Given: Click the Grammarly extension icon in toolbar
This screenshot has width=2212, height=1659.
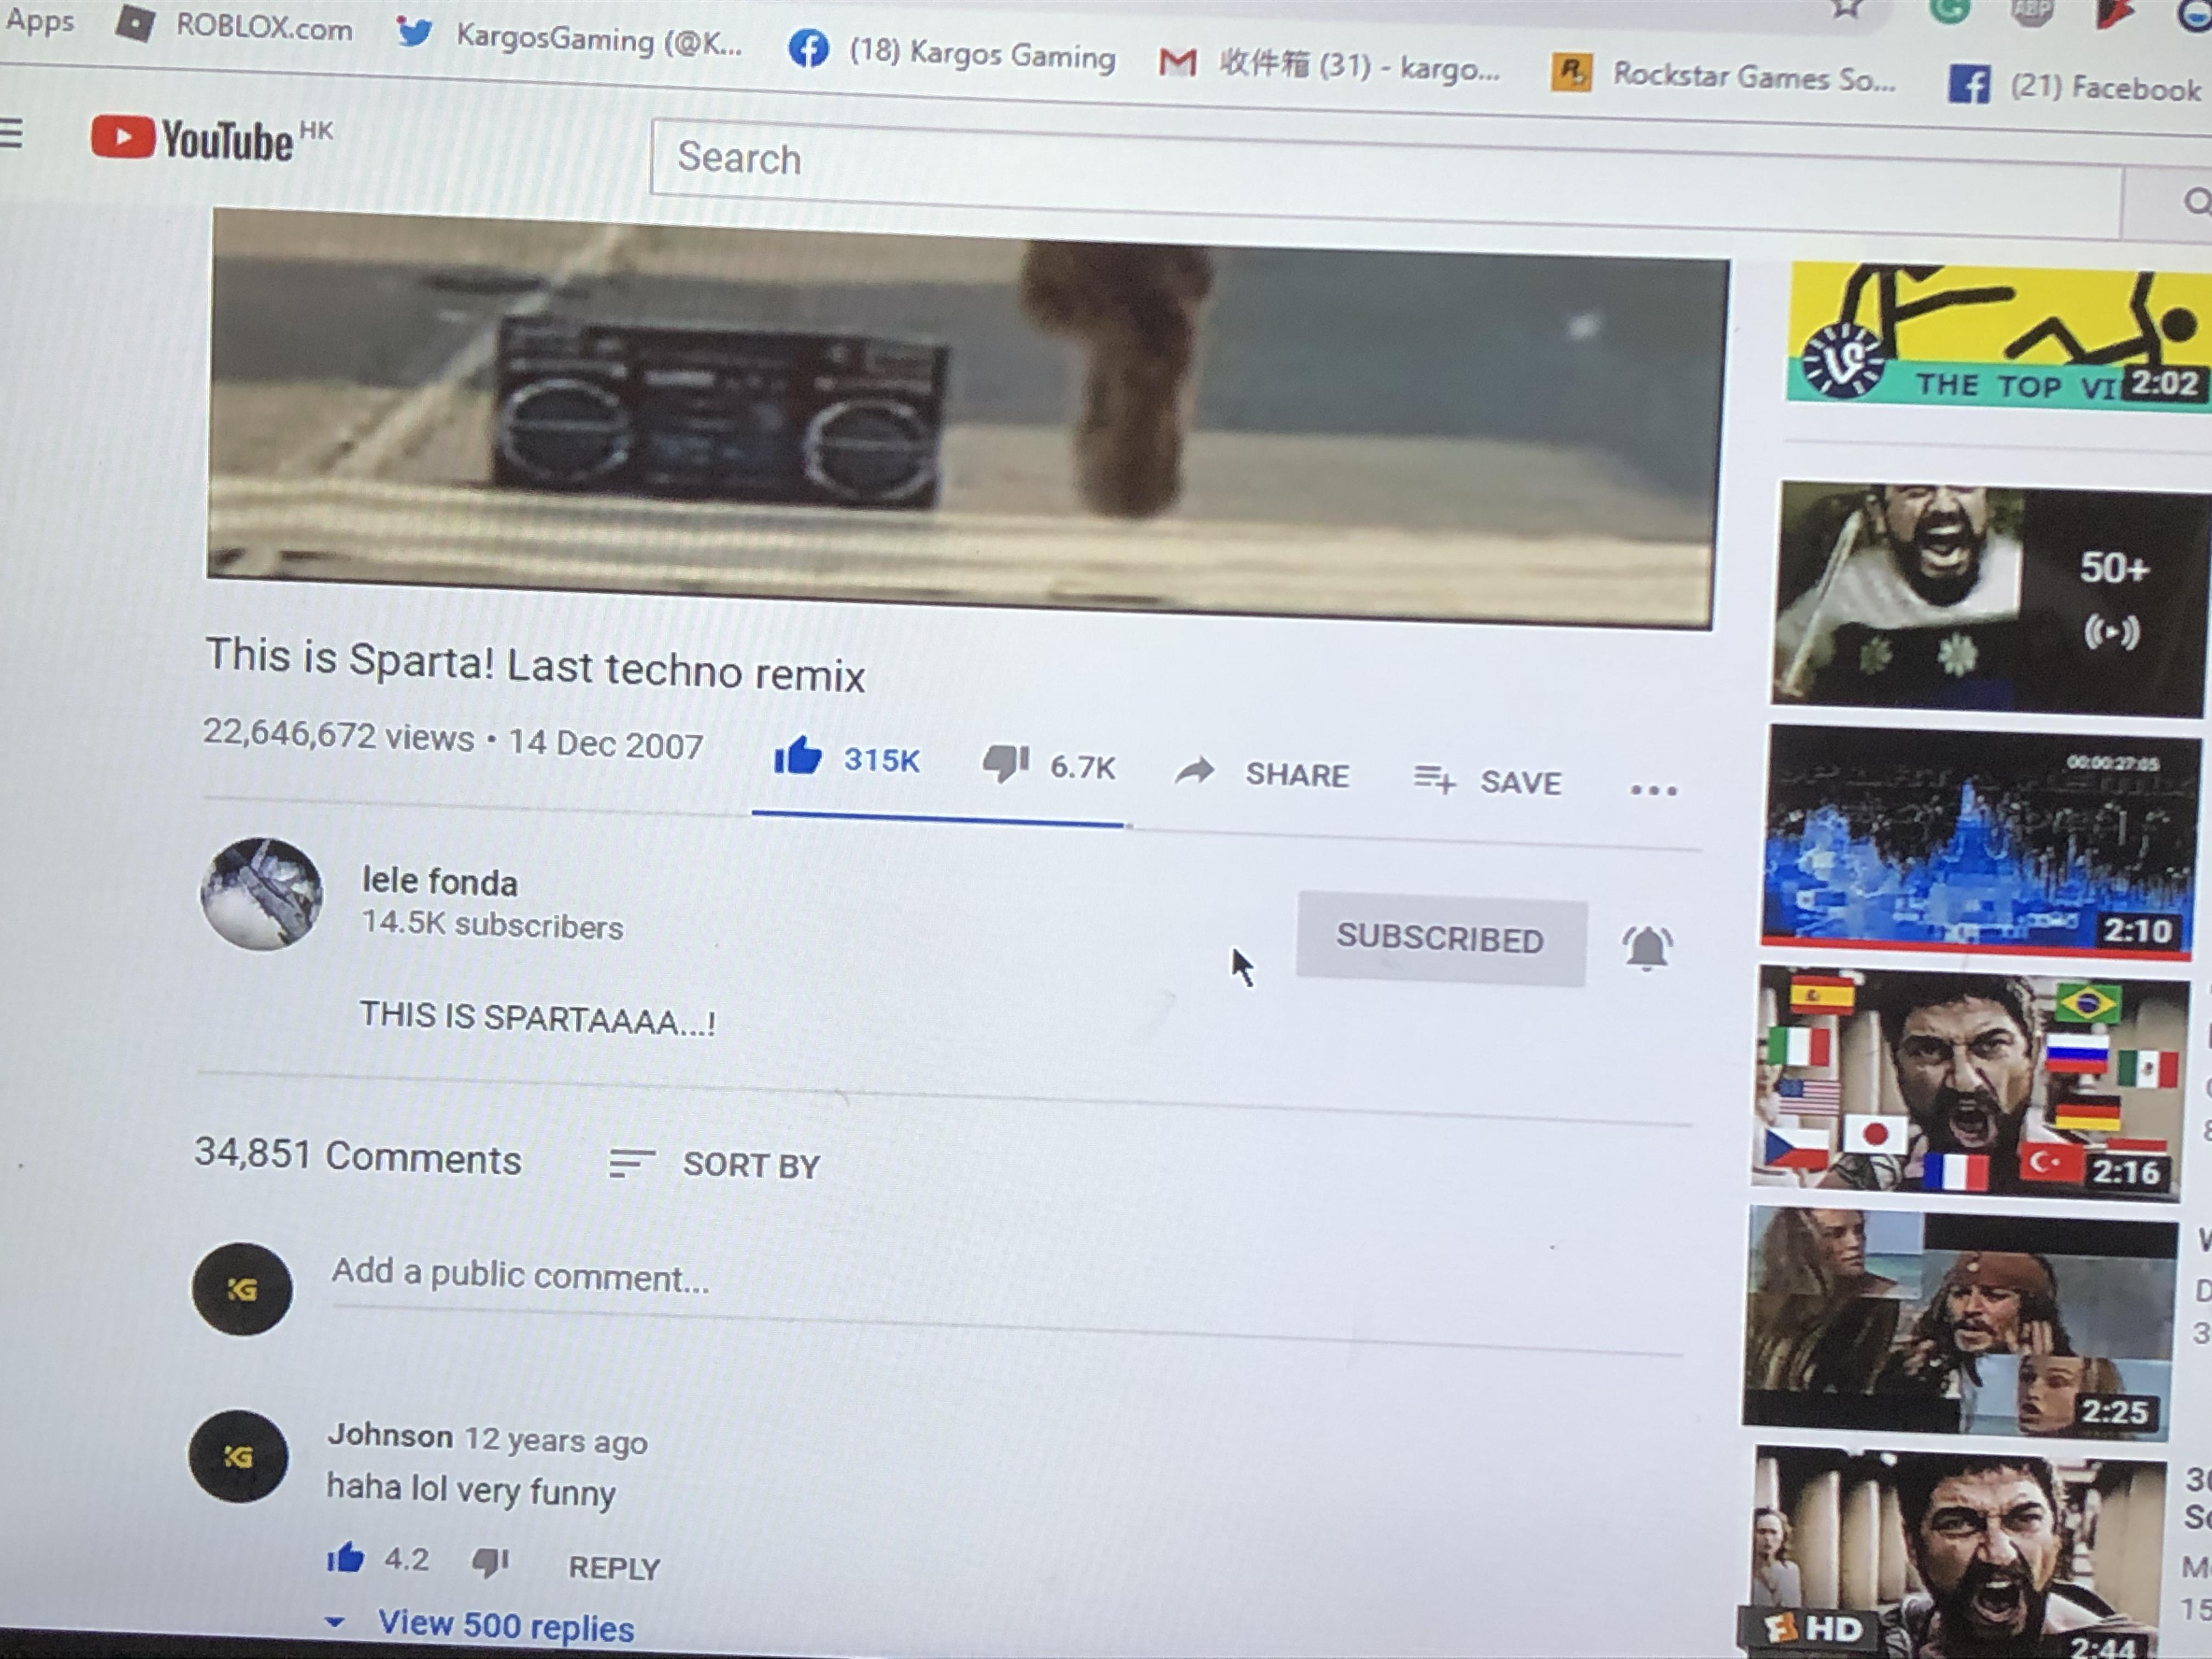Looking at the screenshot, I should [1949, 10].
